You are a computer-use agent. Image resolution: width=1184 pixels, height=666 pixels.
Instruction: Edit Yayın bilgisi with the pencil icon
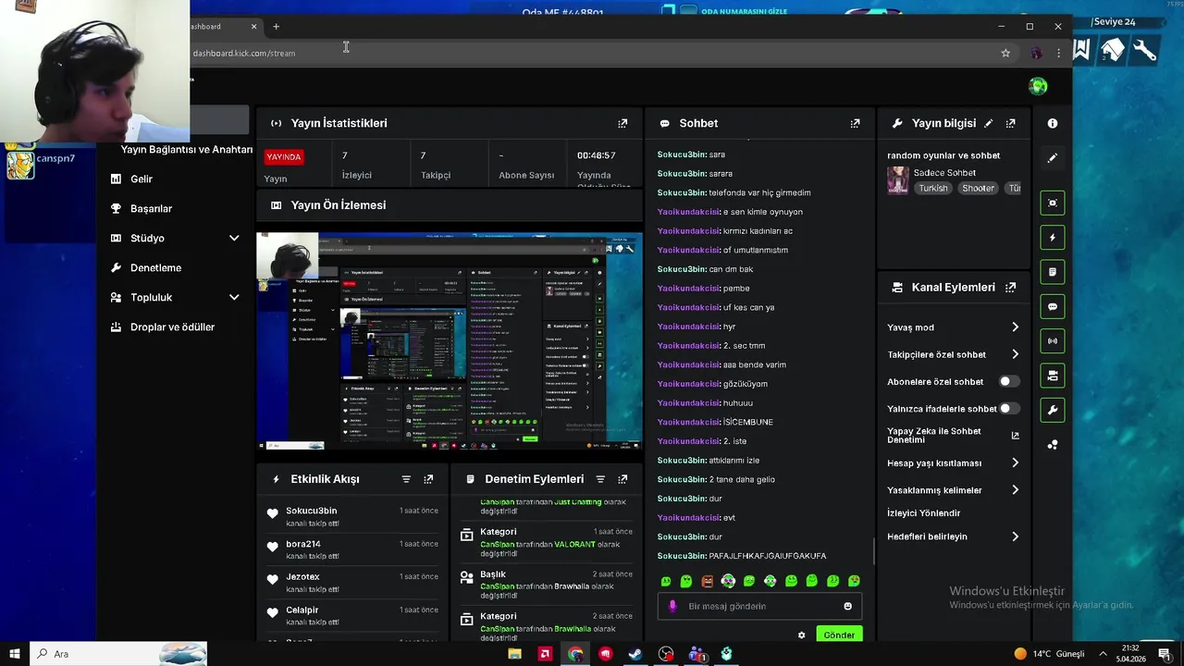(988, 123)
